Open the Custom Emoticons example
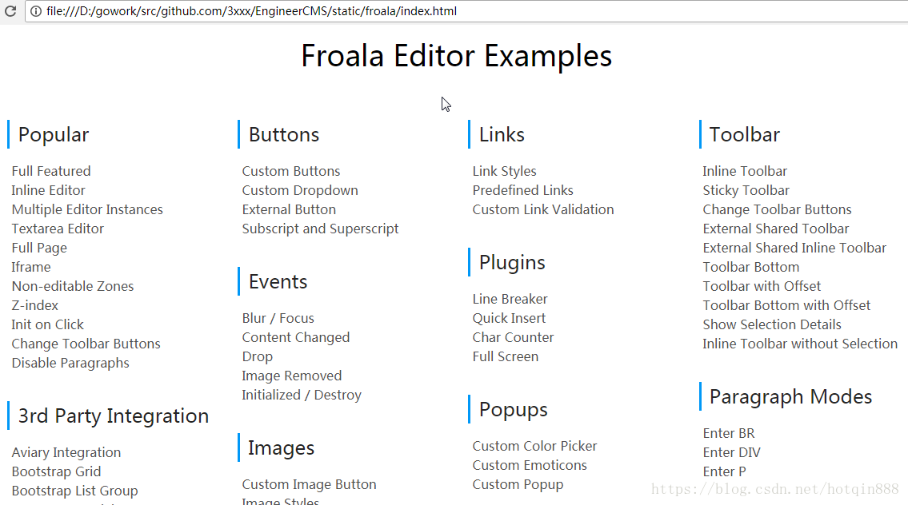This screenshot has width=908, height=505. [x=530, y=465]
